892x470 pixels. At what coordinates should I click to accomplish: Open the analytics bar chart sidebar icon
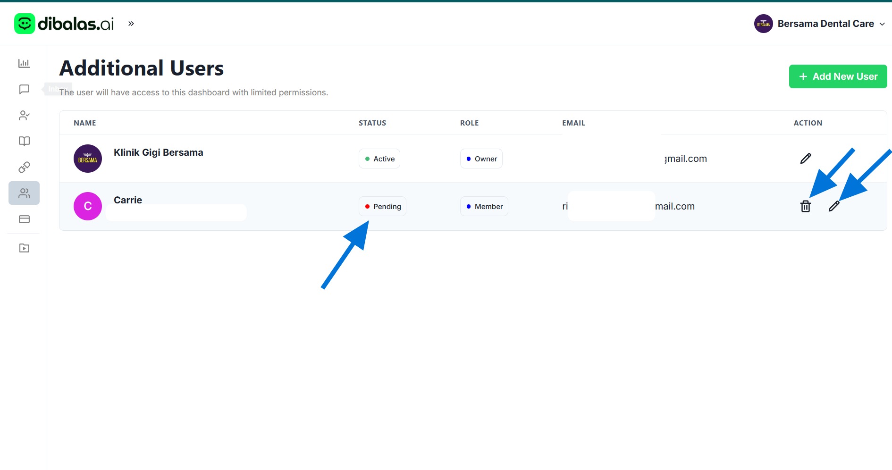click(x=24, y=63)
